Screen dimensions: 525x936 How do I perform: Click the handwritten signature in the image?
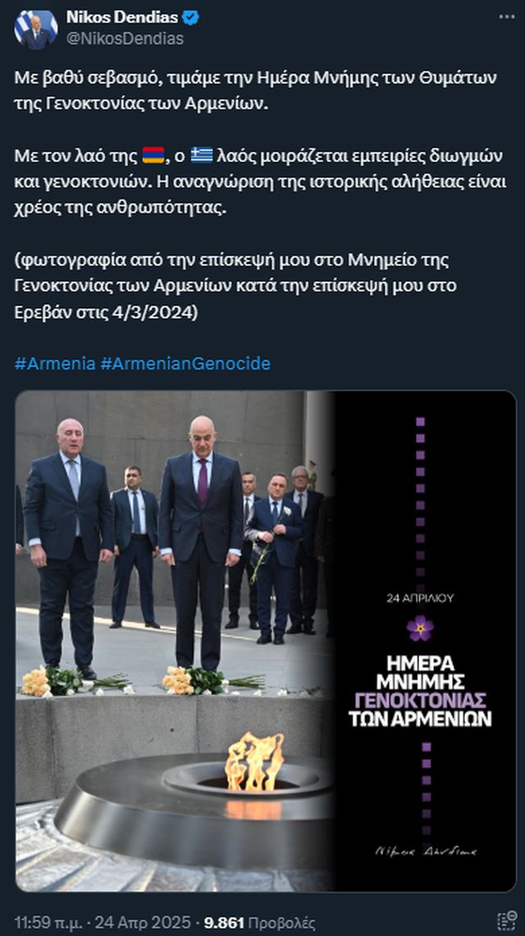426,852
